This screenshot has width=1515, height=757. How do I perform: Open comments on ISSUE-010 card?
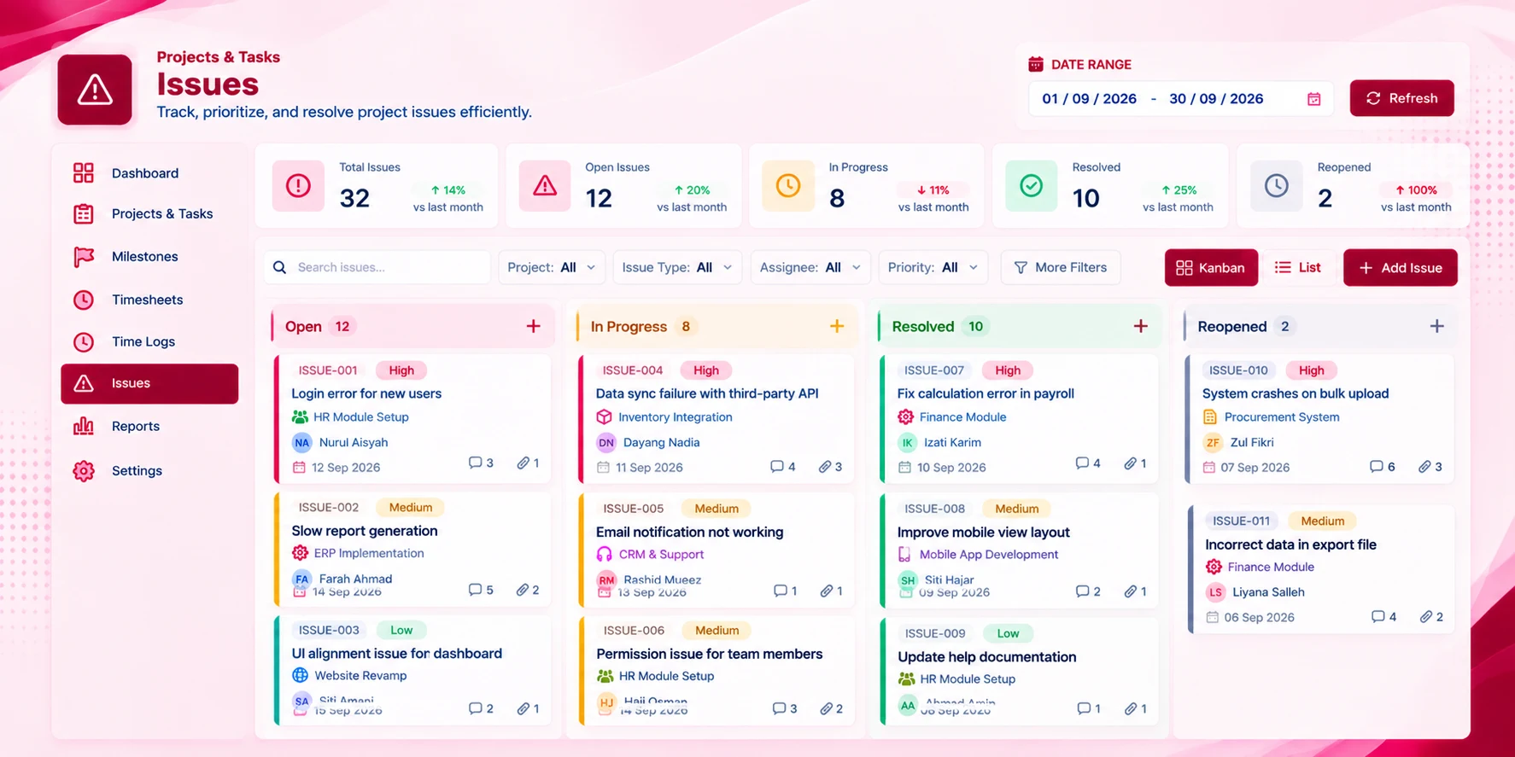coord(1382,467)
